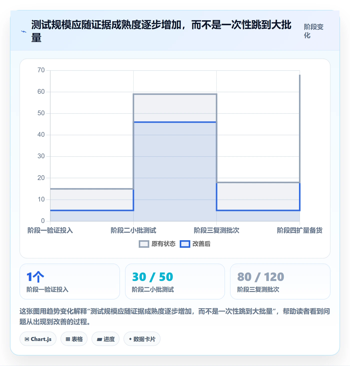Select the 表格 tag

74,339
